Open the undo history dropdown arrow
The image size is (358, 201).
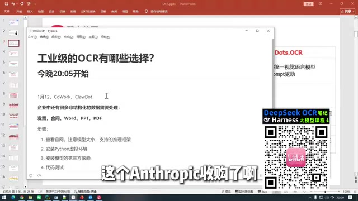17,4
